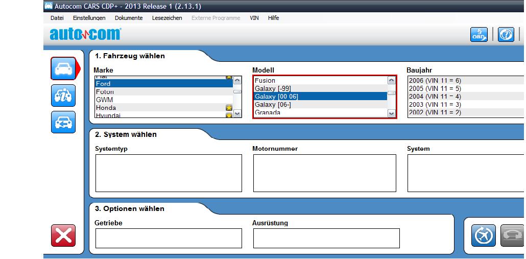Click the disabled Externe Programme menu
526x259 pixels.
(216, 18)
